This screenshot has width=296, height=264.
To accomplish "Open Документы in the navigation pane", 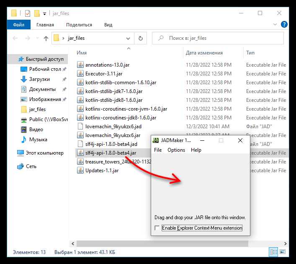I will pos(42,89).
